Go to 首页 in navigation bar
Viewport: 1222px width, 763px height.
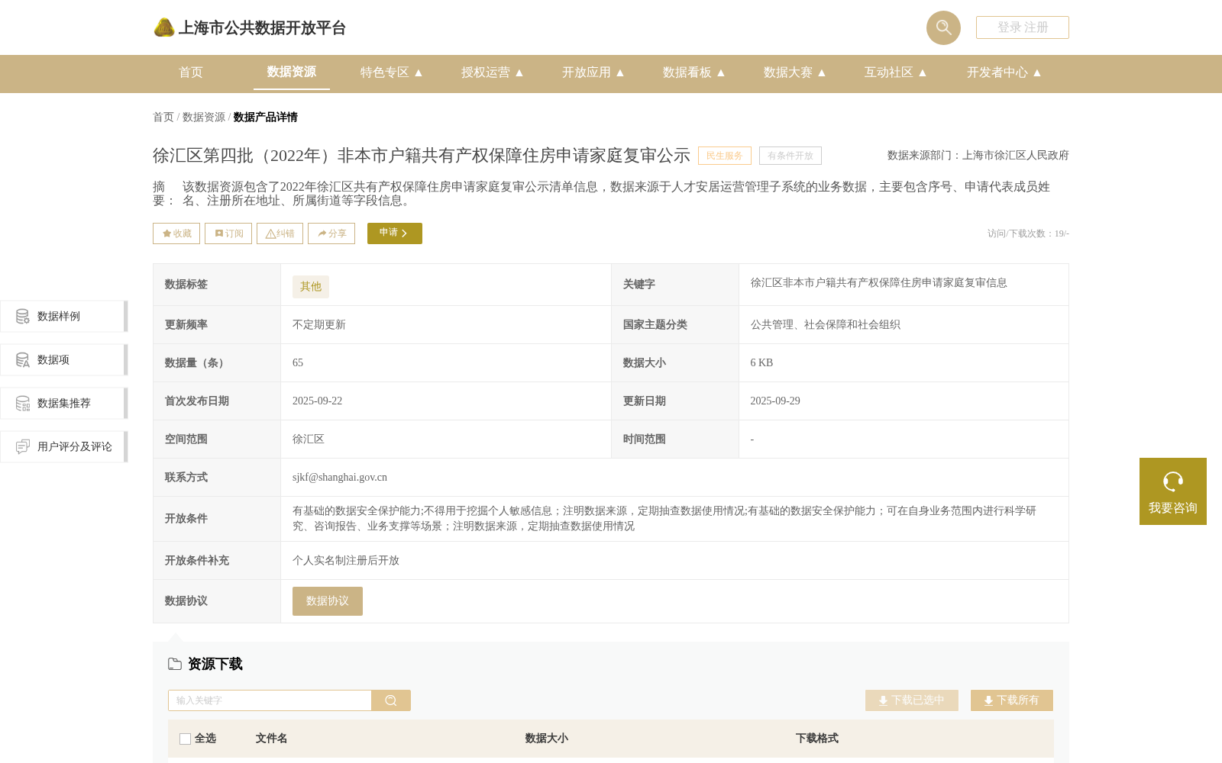[191, 72]
